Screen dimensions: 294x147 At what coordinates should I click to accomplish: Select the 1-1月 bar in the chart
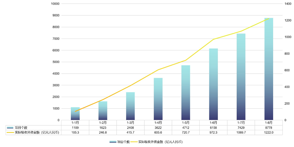tap(75, 114)
